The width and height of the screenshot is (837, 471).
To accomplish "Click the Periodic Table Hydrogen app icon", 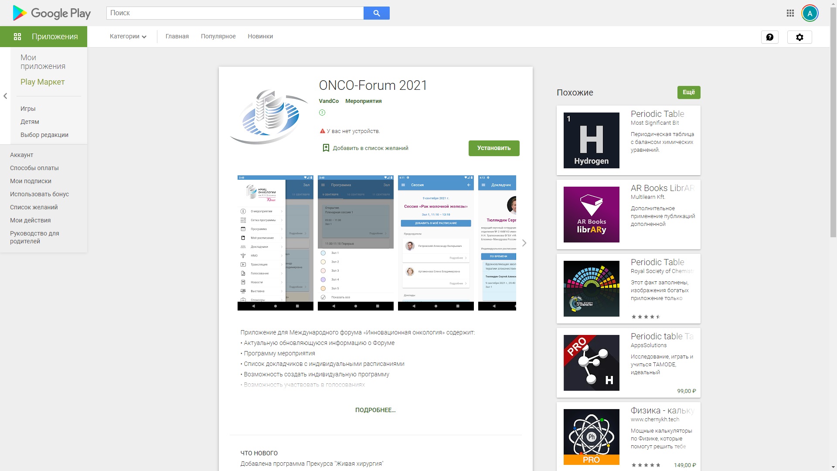I will click(591, 140).
